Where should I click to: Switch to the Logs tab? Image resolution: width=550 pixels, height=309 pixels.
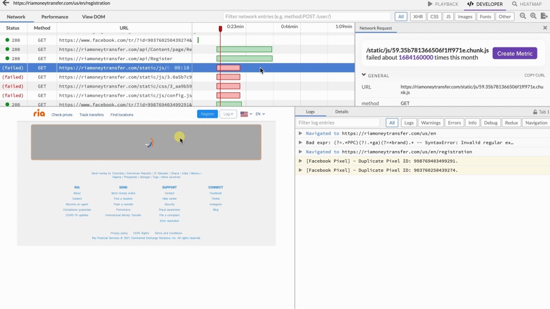pos(310,112)
